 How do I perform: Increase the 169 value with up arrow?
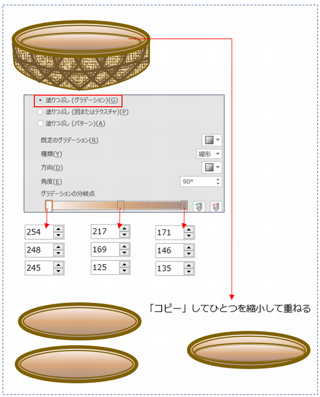click(124, 247)
